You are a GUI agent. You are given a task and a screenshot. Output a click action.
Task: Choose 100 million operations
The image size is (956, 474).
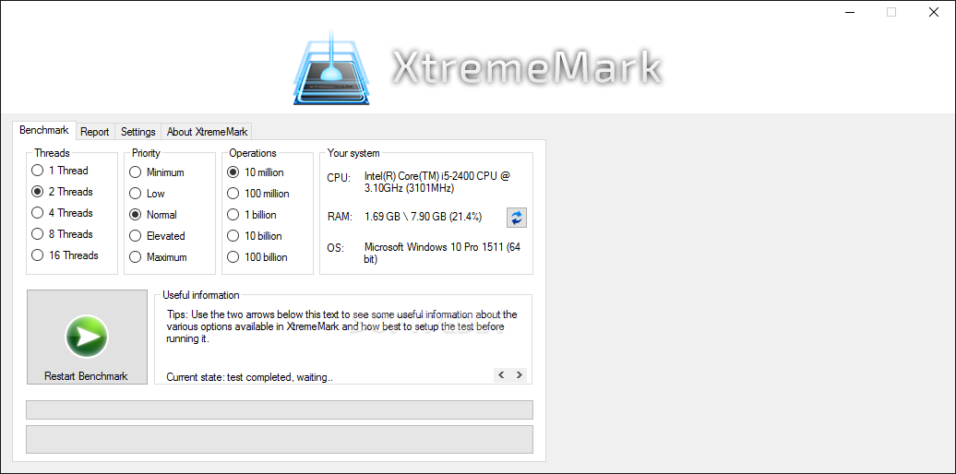tap(258, 194)
